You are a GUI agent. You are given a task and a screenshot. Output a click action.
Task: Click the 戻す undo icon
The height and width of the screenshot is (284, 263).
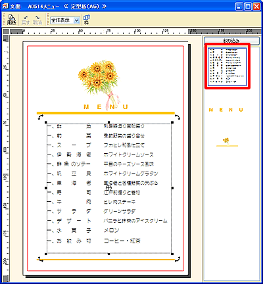26,20
